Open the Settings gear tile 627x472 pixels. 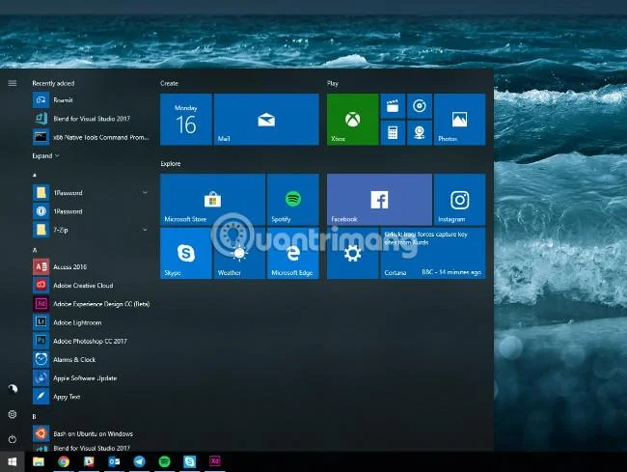point(353,253)
